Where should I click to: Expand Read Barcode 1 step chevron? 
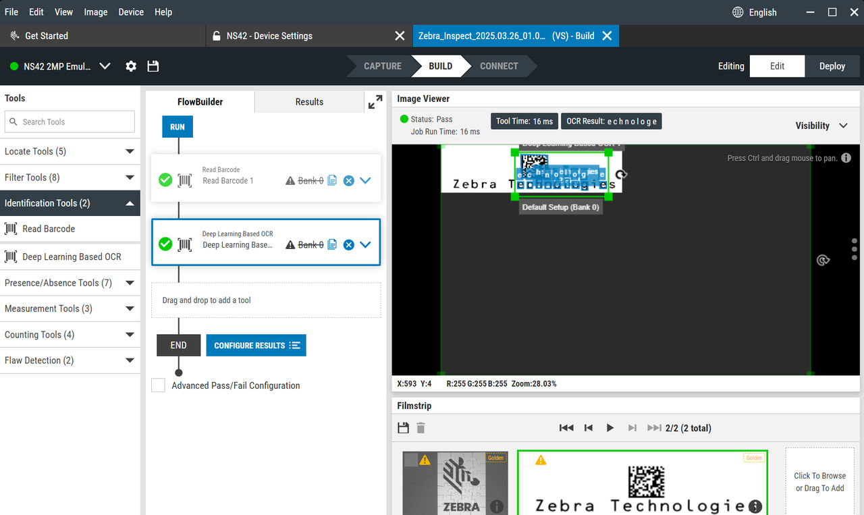(365, 180)
